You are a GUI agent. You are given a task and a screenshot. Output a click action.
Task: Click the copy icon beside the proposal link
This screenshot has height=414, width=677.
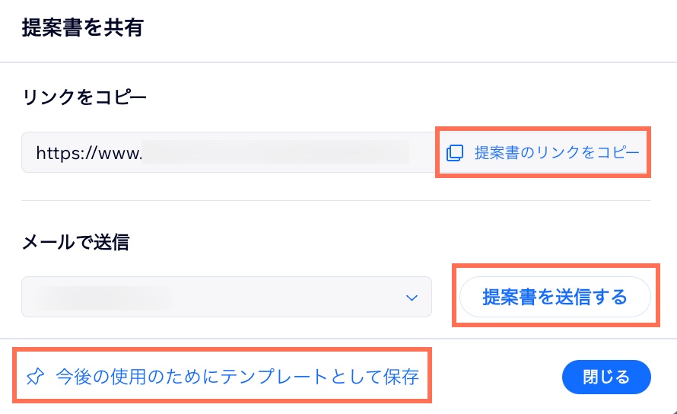pyautogui.click(x=454, y=152)
